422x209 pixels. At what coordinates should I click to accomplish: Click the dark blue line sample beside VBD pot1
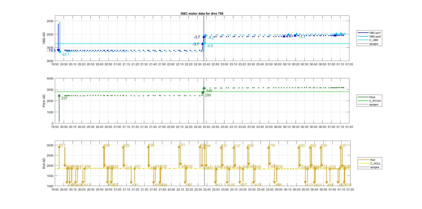[x=363, y=33]
